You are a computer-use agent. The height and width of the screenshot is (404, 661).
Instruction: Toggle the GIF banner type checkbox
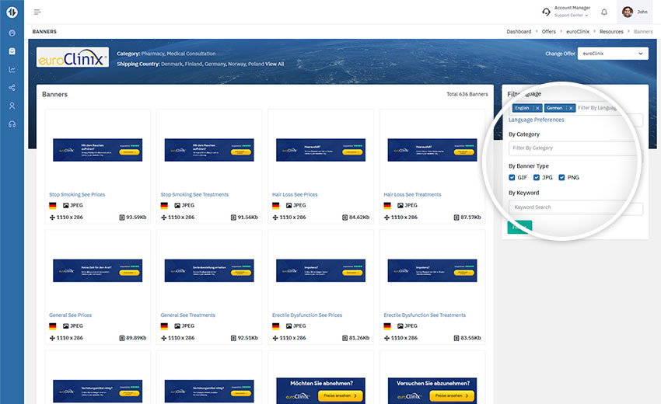[512, 177]
